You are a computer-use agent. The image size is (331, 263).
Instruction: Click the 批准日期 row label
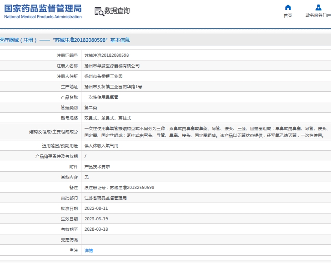69,208
